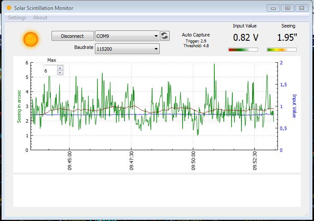Click the Disconnect button
This screenshot has width=314, height=221.
73,36
